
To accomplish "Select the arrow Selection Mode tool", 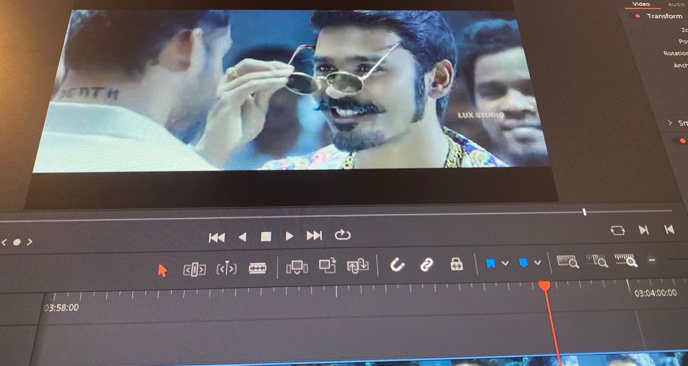I will click(162, 270).
